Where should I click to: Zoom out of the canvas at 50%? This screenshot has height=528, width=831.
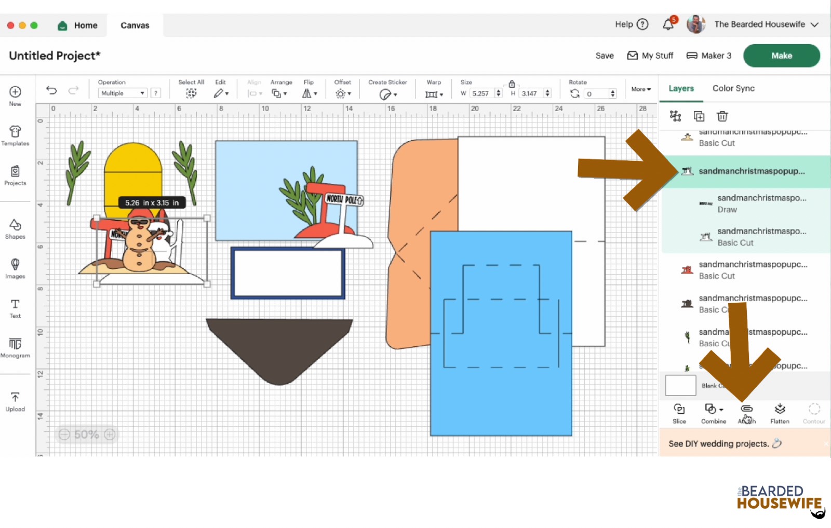click(64, 435)
